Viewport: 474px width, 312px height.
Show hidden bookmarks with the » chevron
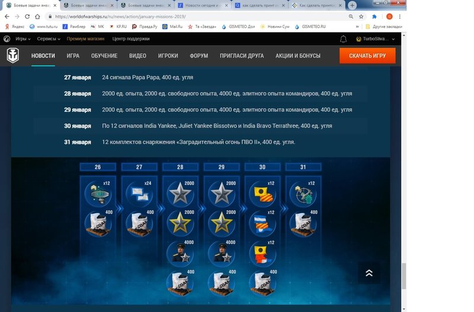coord(357,27)
